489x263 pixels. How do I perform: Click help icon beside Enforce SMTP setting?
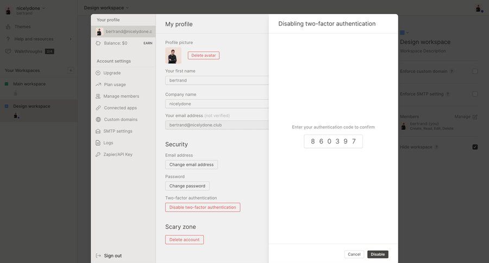(x=448, y=94)
